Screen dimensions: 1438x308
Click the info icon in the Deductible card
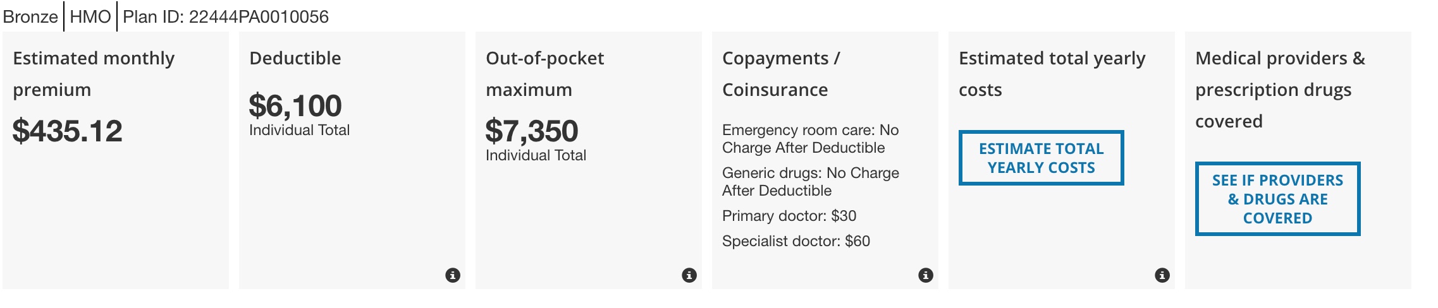453,275
